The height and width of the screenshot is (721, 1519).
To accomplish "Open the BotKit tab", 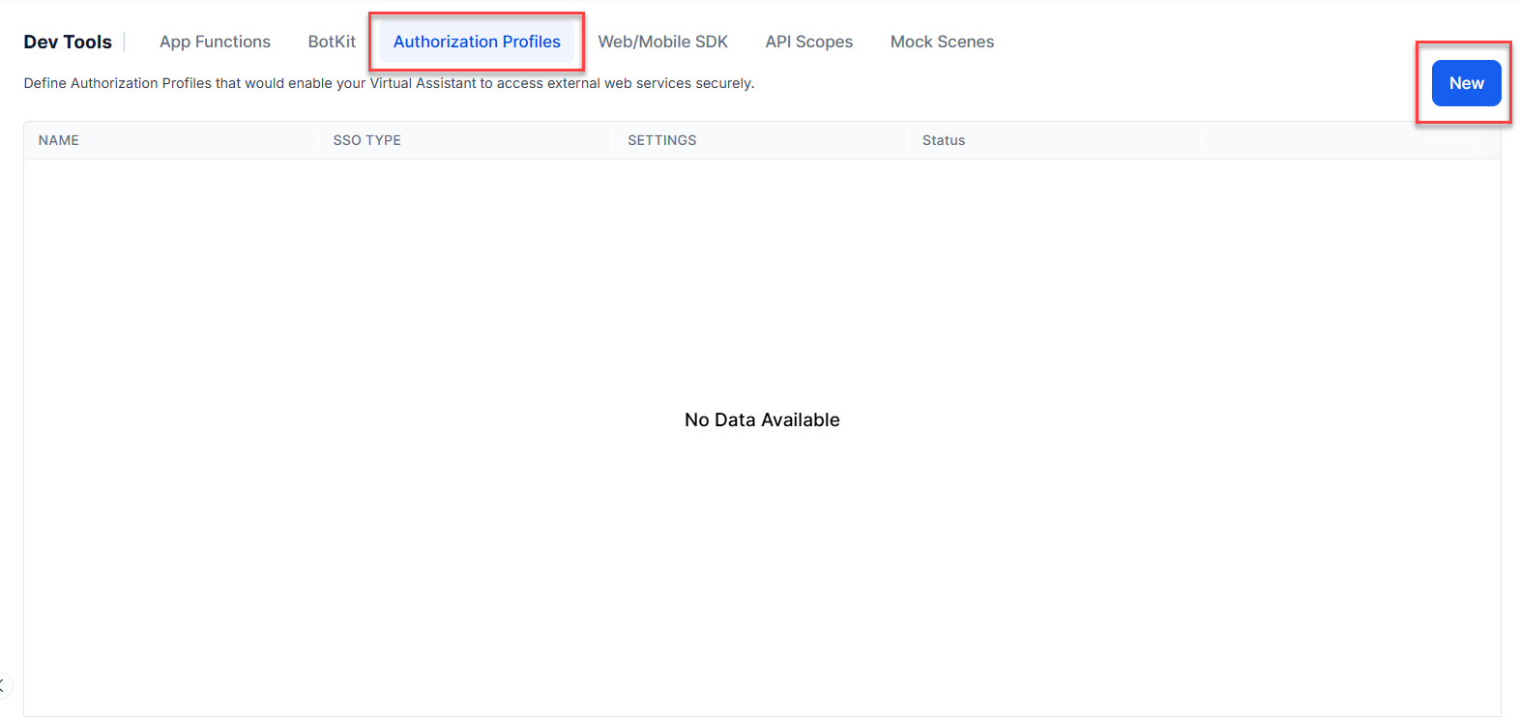I will click(x=332, y=42).
